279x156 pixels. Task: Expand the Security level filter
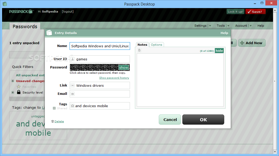click(x=13, y=92)
